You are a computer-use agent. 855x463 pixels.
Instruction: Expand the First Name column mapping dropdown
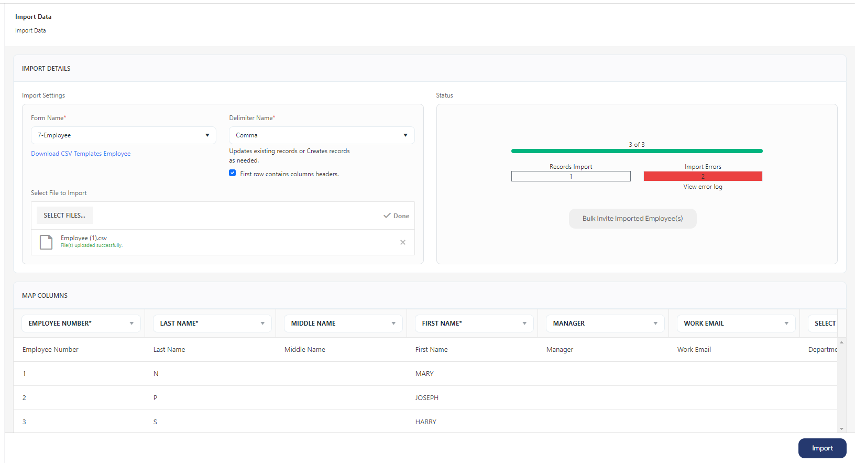click(x=474, y=324)
